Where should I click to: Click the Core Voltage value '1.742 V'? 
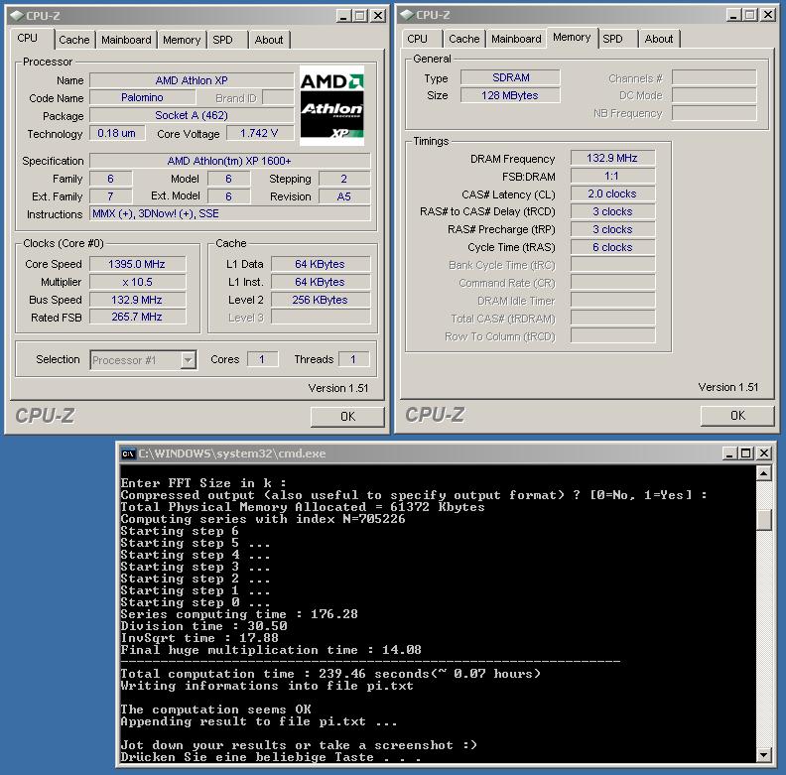[259, 133]
